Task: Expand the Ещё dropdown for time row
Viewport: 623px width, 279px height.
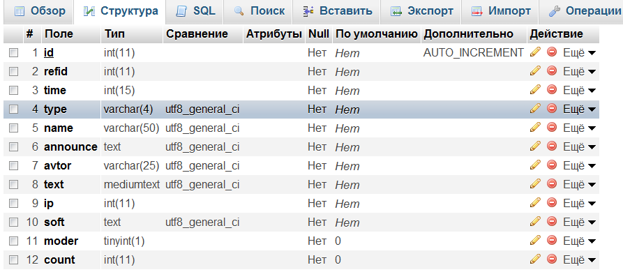Action: click(579, 90)
